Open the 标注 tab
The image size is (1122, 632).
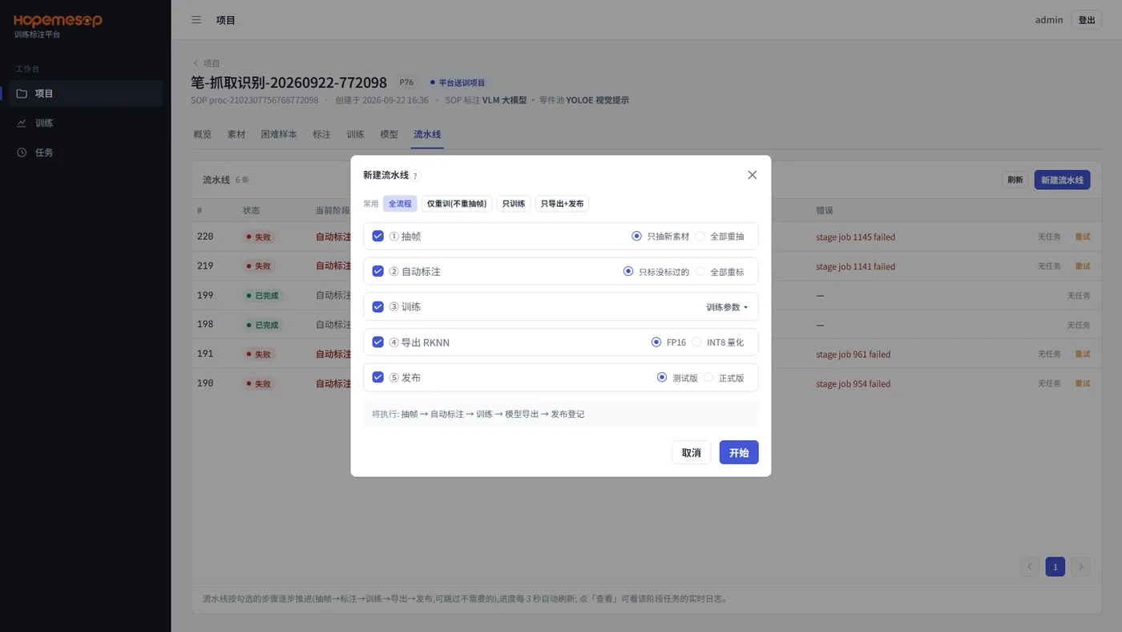(x=321, y=135)
